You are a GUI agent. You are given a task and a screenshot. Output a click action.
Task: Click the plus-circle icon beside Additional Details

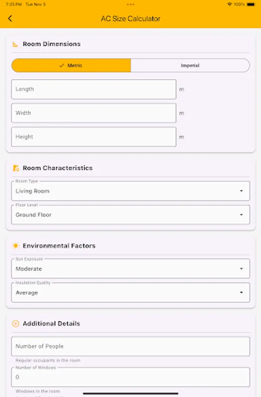point(16,323)
